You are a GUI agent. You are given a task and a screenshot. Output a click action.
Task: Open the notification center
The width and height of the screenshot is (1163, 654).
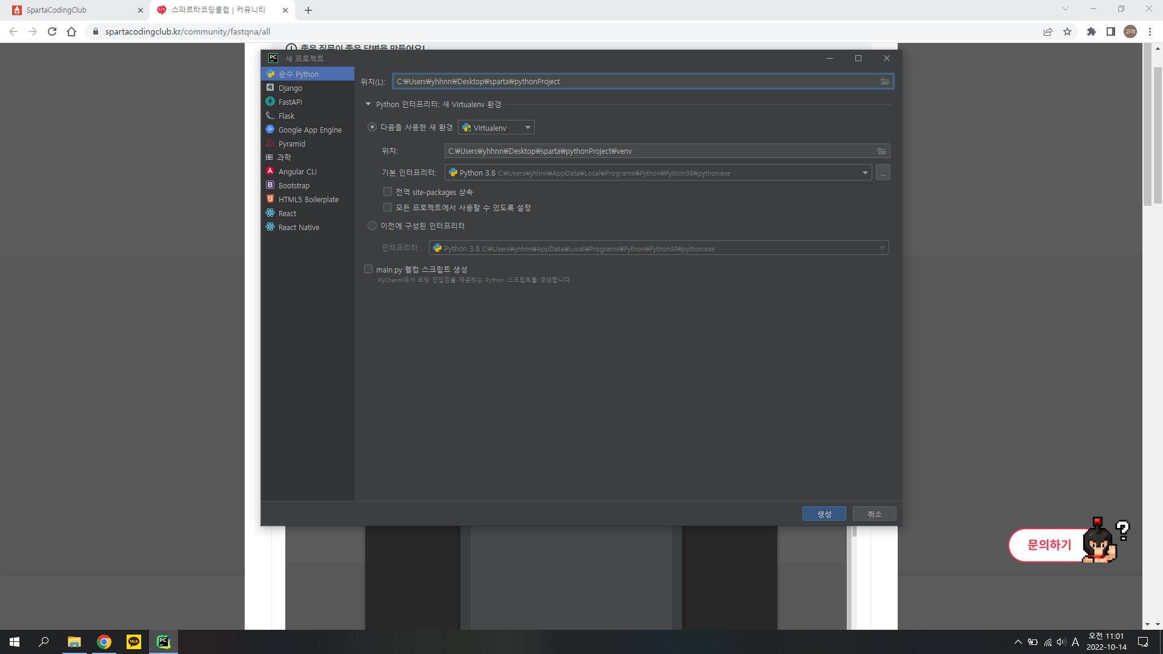pyautogui.click(x=1143, y=642)
